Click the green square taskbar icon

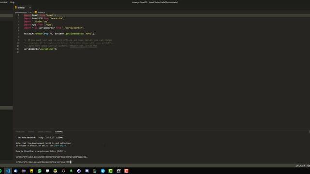pos(111,171)
